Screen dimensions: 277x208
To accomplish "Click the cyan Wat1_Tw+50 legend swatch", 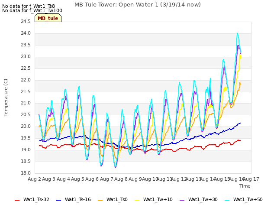I will [x=227, y=200].
